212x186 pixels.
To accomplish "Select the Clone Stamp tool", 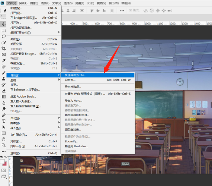I will tap(3, 79).
